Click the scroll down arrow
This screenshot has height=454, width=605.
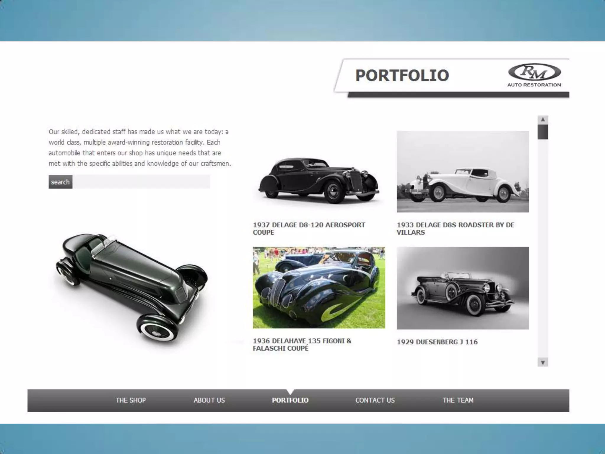coord(543,362)
